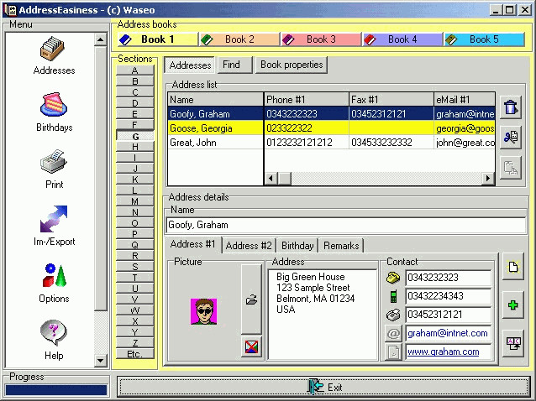Screen dimensions: 536x401
Task: Click John's phone cell 0123232121212
Action: 307,143
